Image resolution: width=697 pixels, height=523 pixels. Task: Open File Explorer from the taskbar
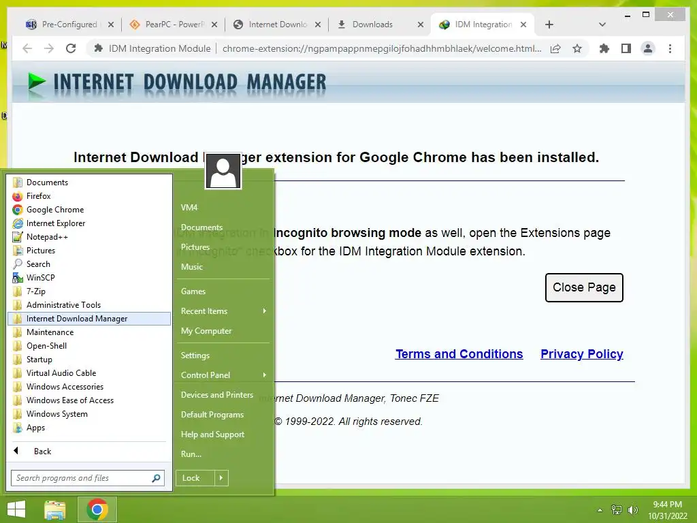(x=55, y=509)
